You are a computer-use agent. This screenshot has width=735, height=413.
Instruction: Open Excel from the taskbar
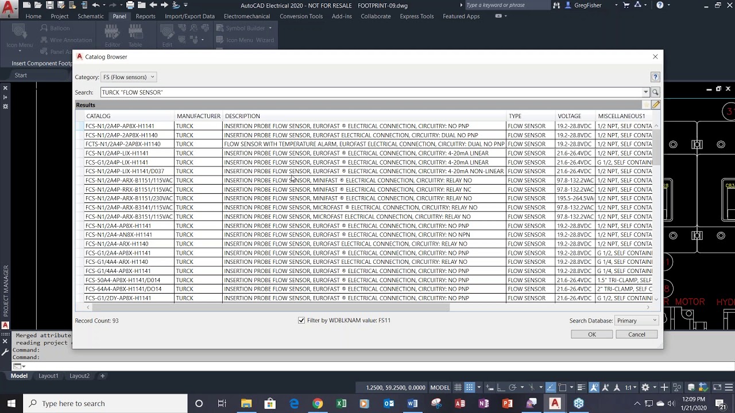pyautogui.click(x=341, y=403)
